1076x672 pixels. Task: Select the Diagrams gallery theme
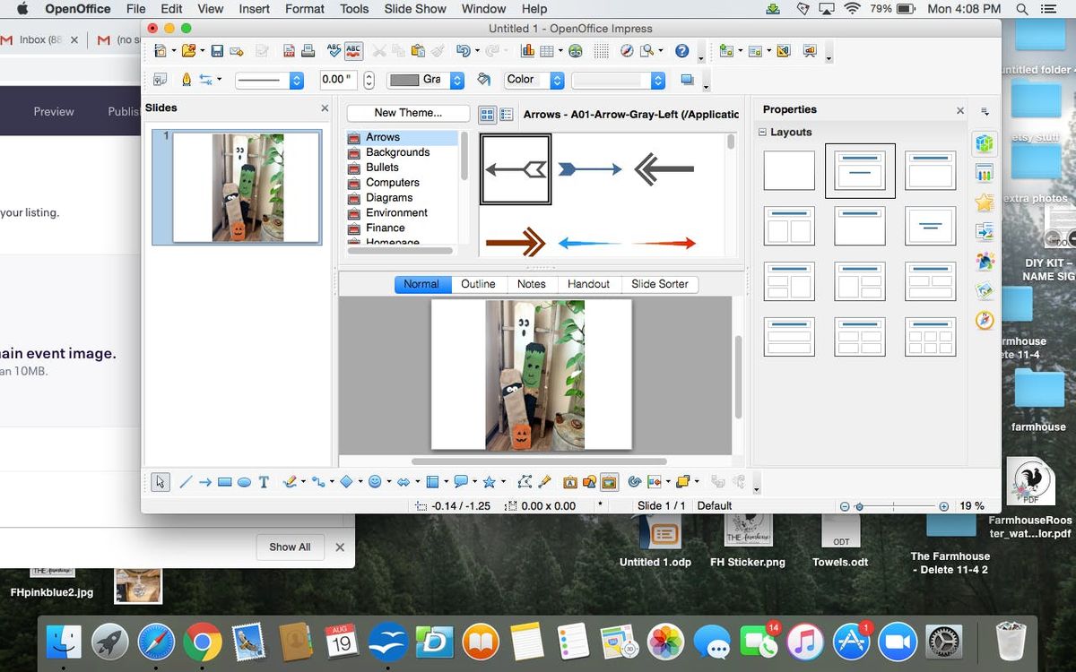point(389,197)
